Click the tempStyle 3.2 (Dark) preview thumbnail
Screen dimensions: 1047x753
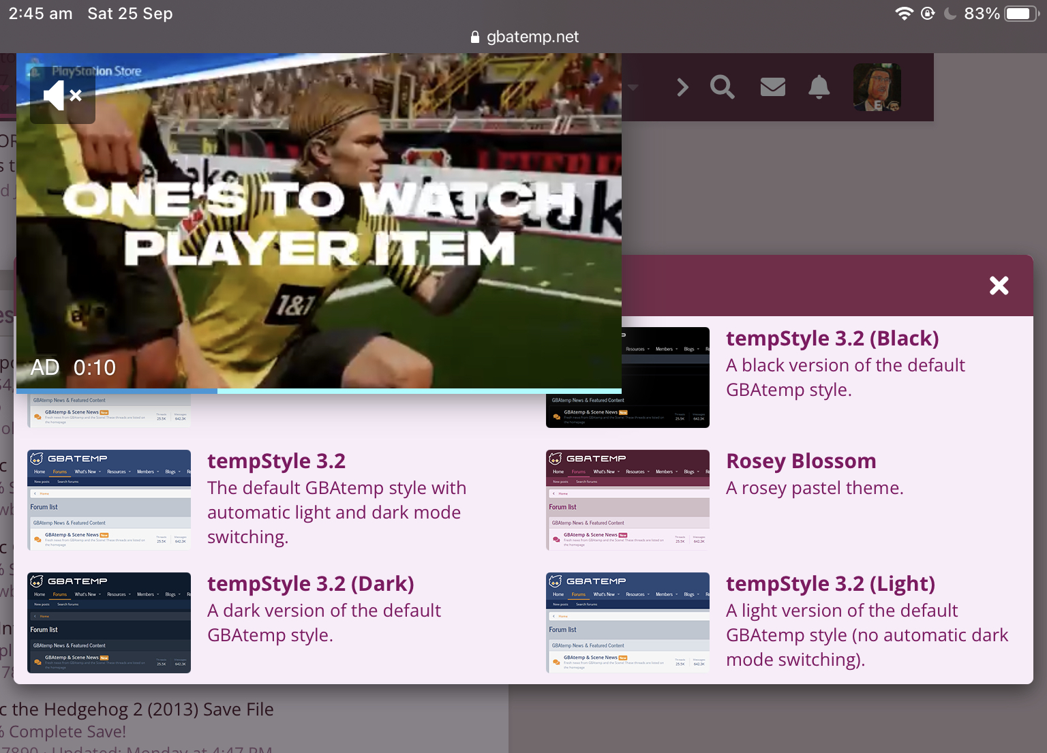coord(109,623)
